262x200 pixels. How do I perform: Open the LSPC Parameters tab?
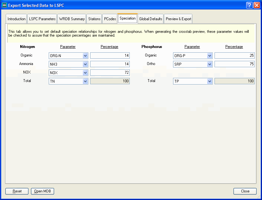(42, 19)
